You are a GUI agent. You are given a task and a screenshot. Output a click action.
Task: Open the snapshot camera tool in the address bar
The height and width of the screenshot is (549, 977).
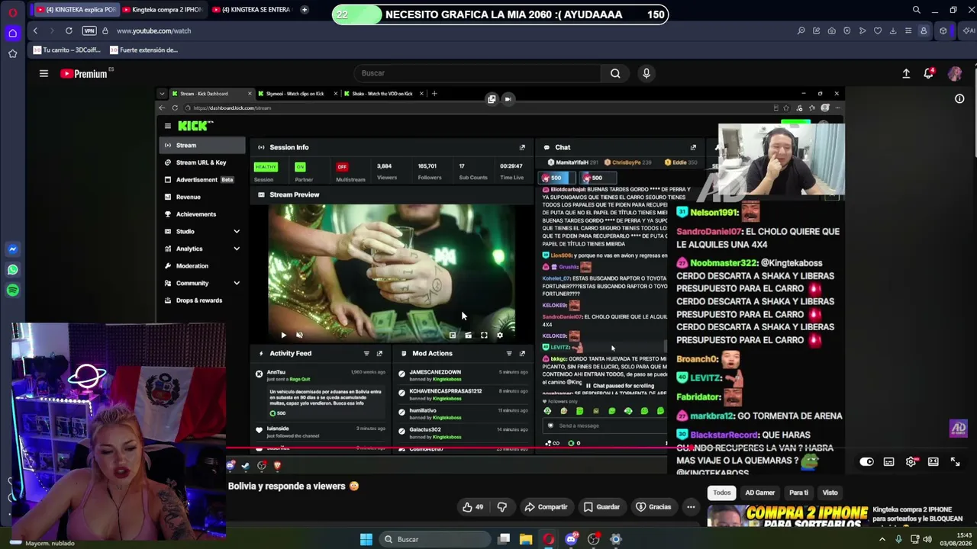831,30
